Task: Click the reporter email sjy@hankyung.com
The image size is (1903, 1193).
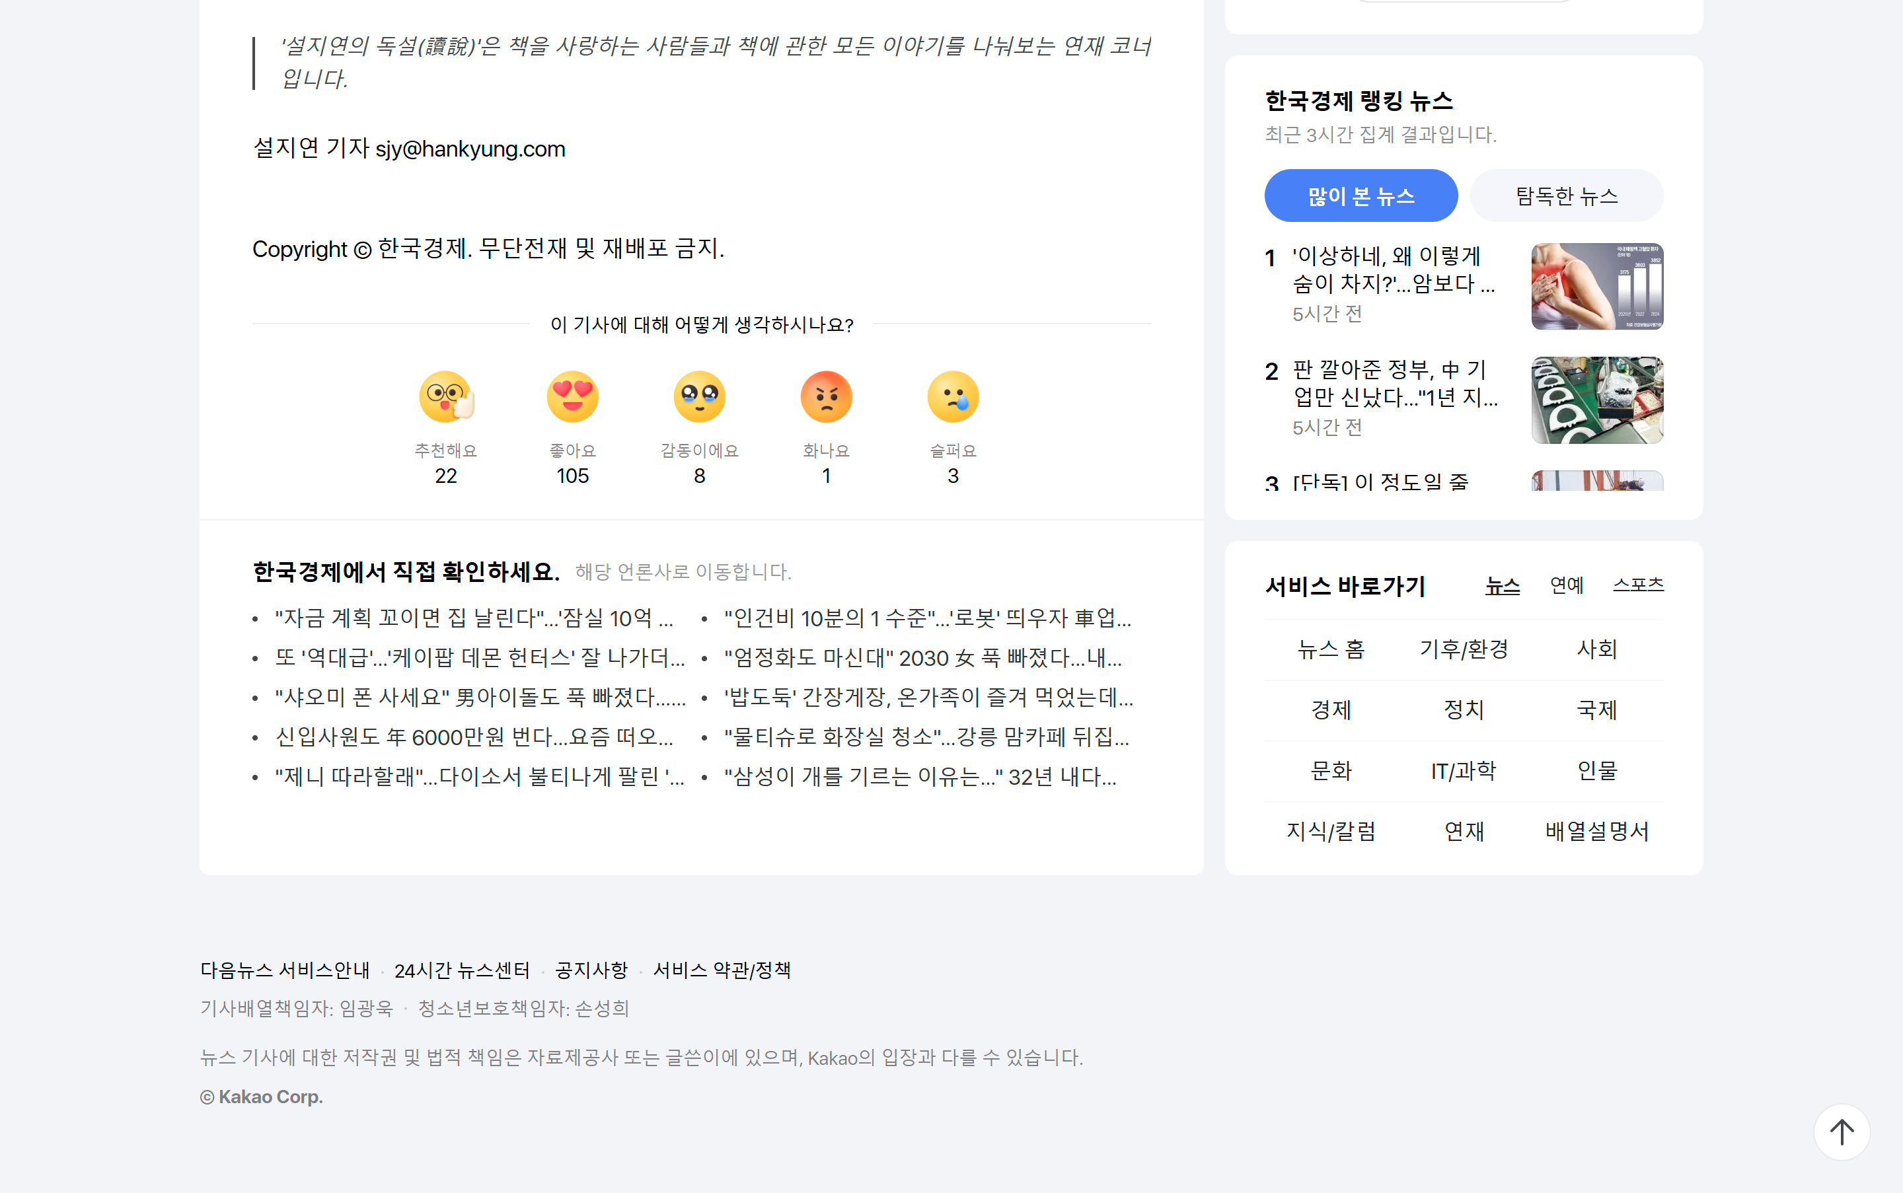Action: [470, 149]
